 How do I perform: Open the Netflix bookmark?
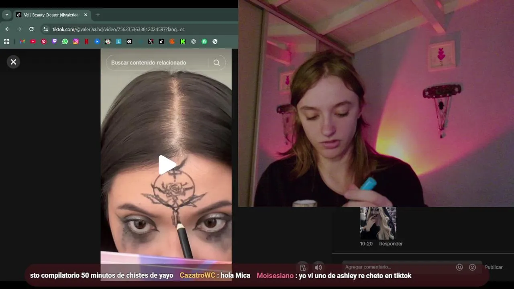86,41
